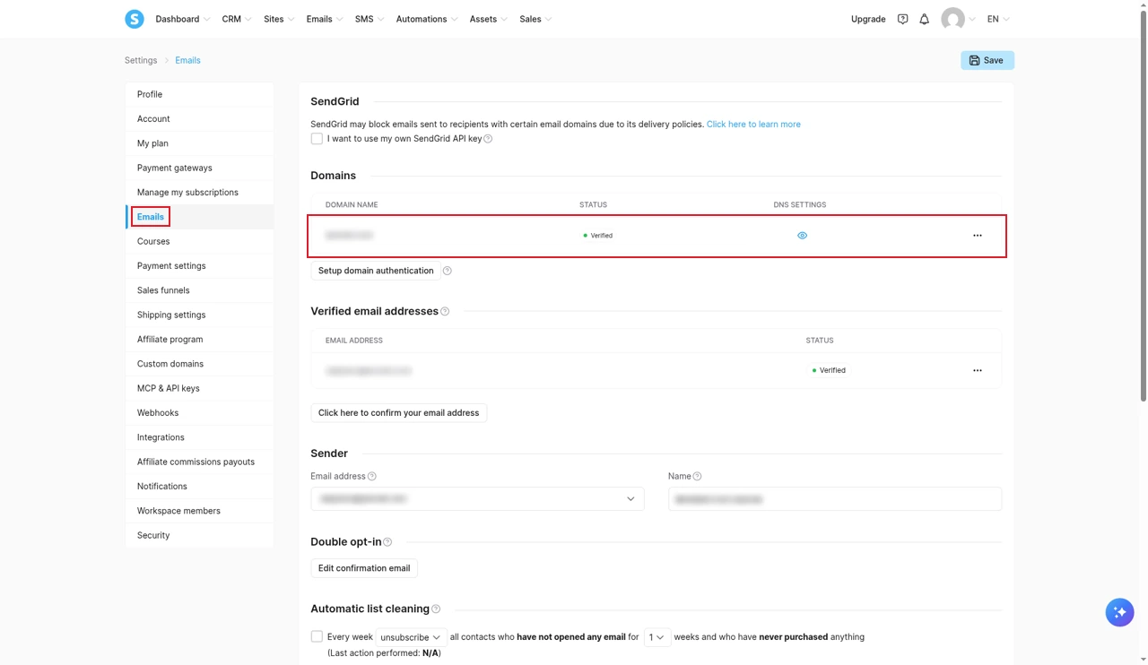This screenshot has width=1148, height=665.
Task: Open the sender Email address dropdown
Action: pyautogui.click(x=477, y=498)
